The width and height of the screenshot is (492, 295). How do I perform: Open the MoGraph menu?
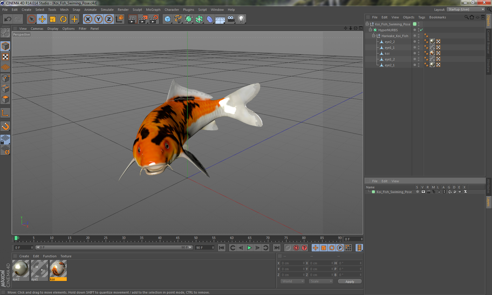(153, 10)
